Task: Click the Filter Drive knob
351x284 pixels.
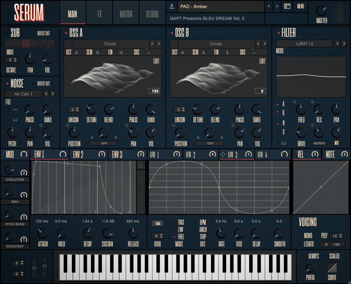Action: pos(301,133)
